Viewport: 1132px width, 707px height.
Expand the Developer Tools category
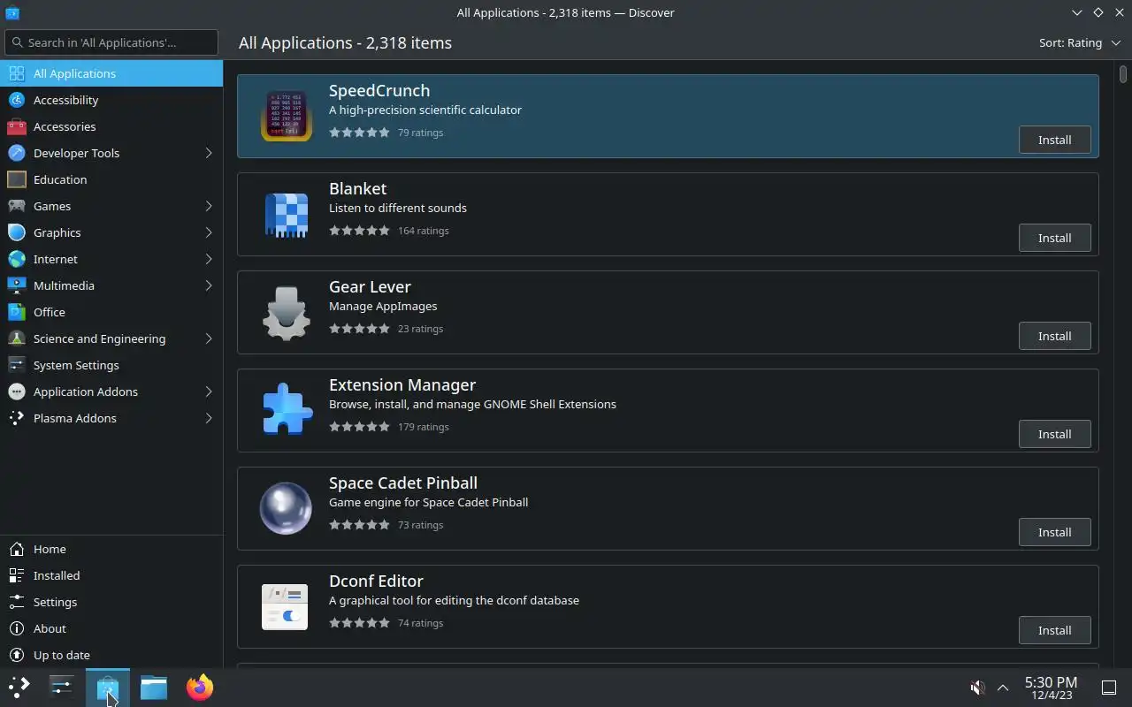click(x=209, y=153)
